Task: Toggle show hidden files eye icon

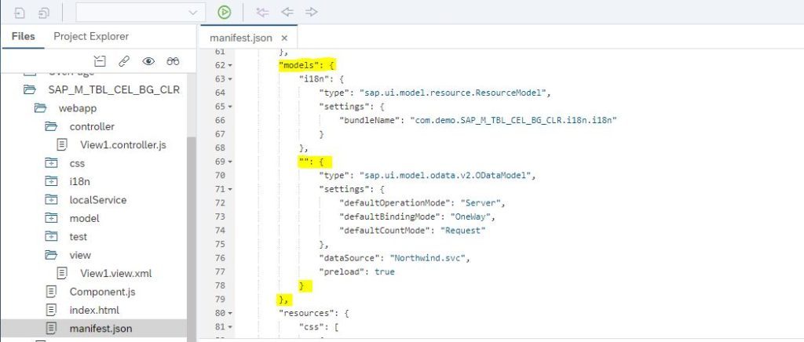Action: [x=148, y=61]
